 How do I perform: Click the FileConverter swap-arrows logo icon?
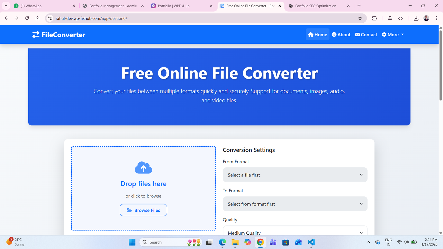[35, 34]
